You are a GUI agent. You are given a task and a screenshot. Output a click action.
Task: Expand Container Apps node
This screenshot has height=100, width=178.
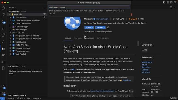tap(11, 27)
